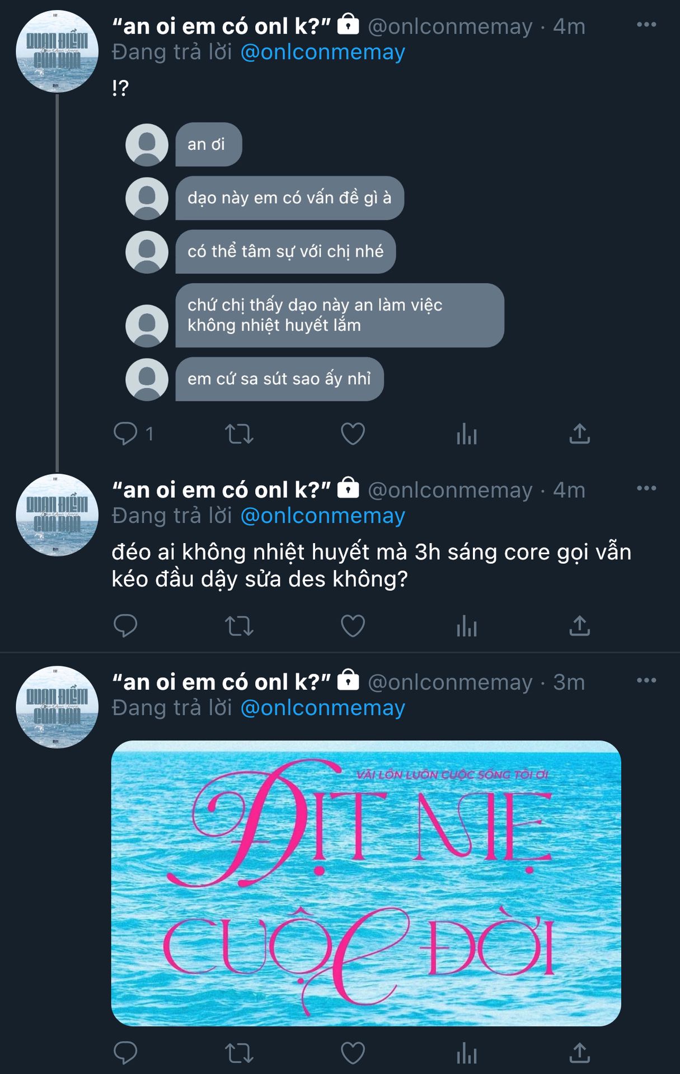Image resolution: width=680 pixels, height=1074 pixels.
Task: Reply to the first tweet with chat screenshot
Action: click(125, 434)
